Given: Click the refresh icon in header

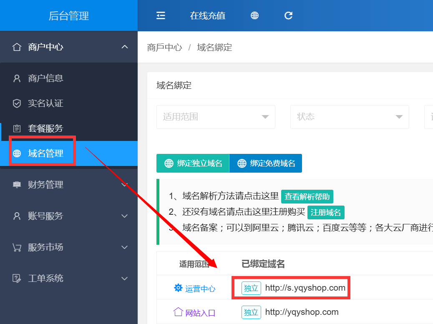Looking at the screenshot, I should [288, 16].
